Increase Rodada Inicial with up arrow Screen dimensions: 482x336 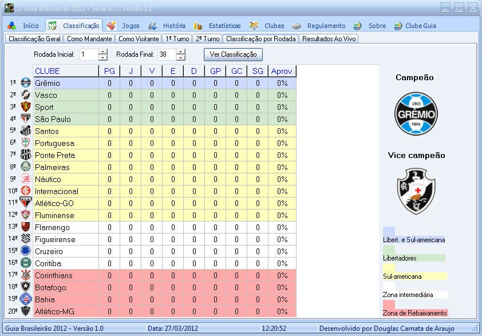[103, 52]
